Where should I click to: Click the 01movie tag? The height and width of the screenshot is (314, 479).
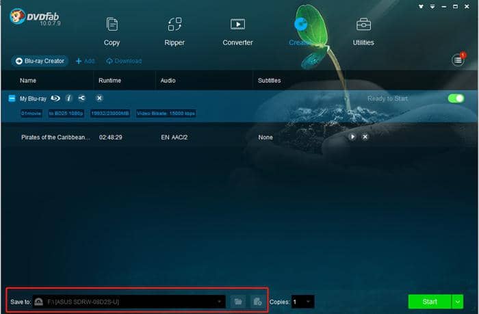[31, 114]
